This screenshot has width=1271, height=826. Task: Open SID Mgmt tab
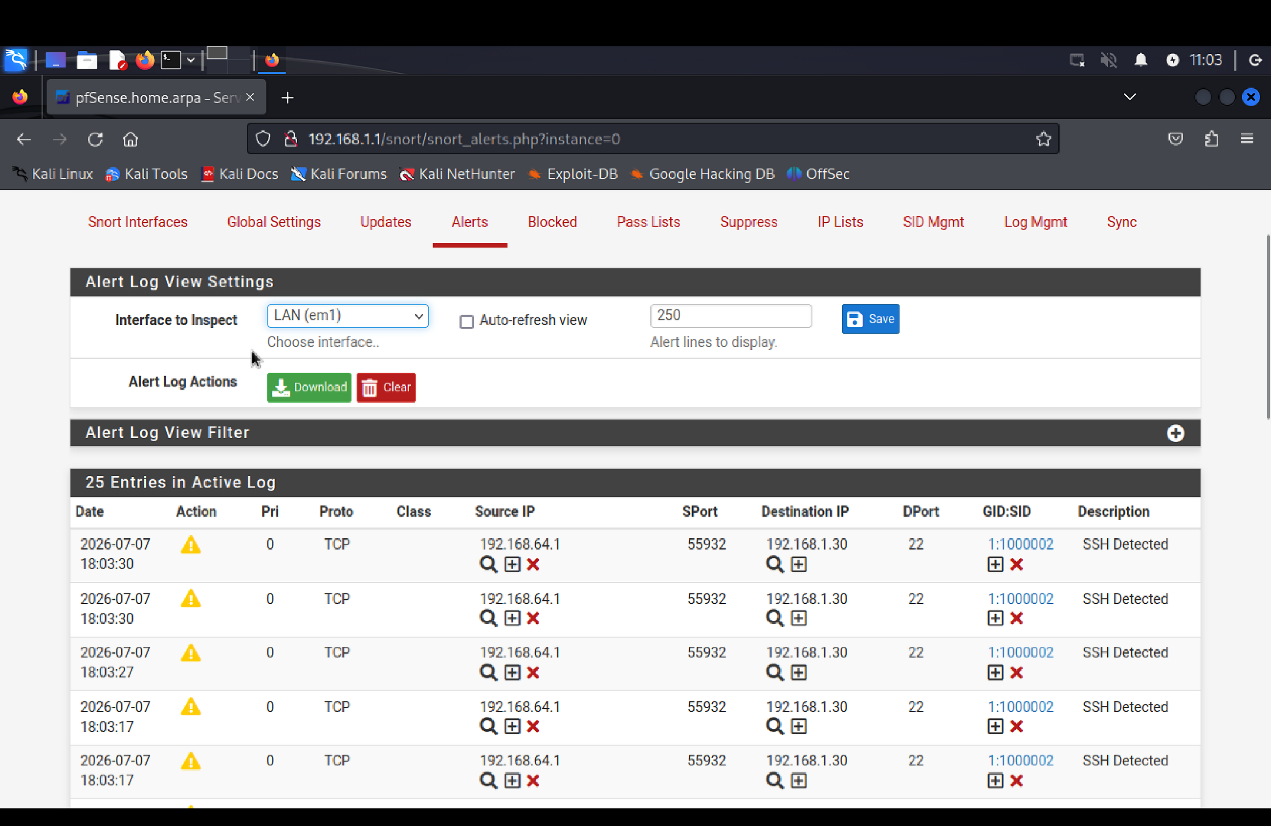click(933, 222)
